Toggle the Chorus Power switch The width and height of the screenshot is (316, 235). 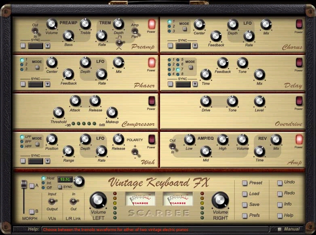click(299, 24)
